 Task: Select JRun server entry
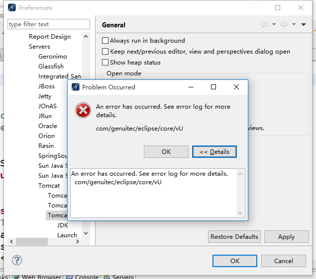click(x=45, y=116)
